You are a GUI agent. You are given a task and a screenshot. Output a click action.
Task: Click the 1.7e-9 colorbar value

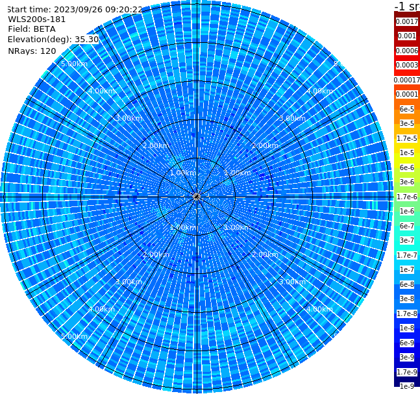[407, 372]
